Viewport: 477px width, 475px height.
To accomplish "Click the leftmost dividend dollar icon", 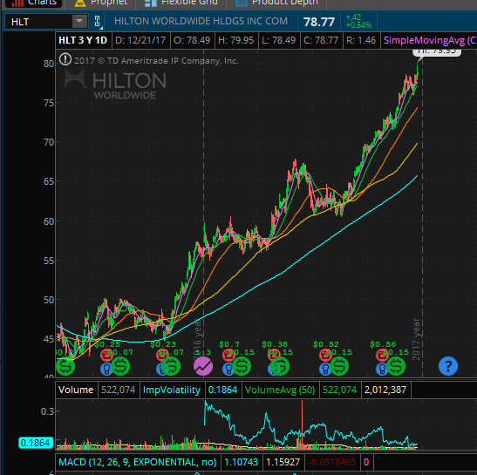I will 65,366.
